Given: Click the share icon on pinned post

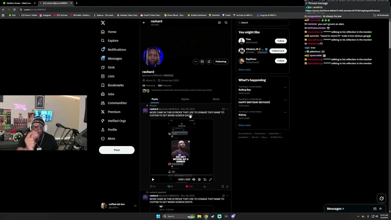Looking at the screenshot, I should [x=227, y=186].
